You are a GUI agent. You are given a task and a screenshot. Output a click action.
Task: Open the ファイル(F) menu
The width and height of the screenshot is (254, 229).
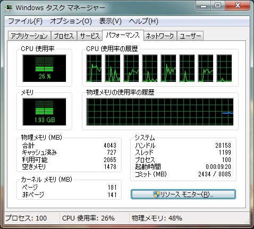tap(26, 21)
